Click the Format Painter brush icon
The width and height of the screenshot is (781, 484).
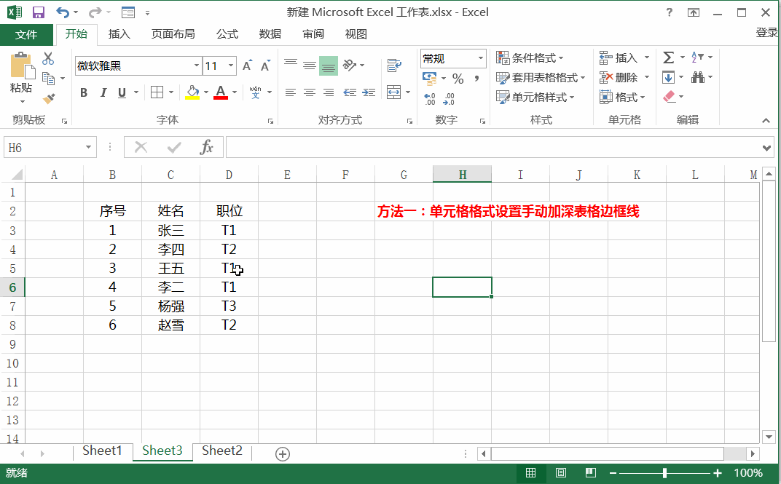pyautogui.click(x=49, y=98)
